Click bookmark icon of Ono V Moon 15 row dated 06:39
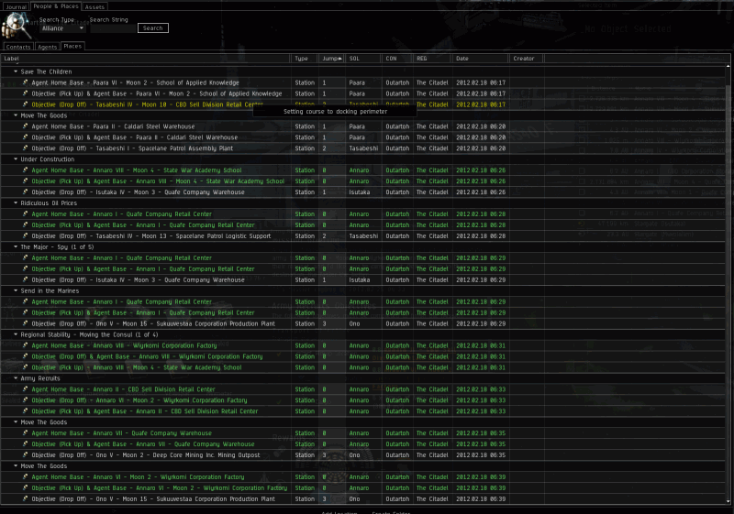The width and height of the screenshot is (734, 514). pyautogui.click(x=26, y=499)
